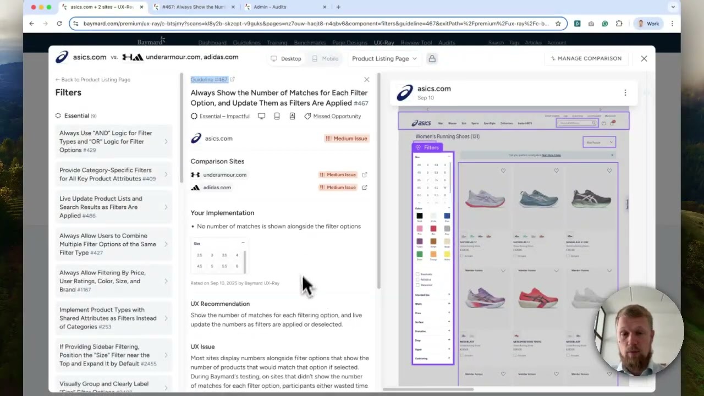Click the green circular extension icon in toolbar

(x=604, y=24)
